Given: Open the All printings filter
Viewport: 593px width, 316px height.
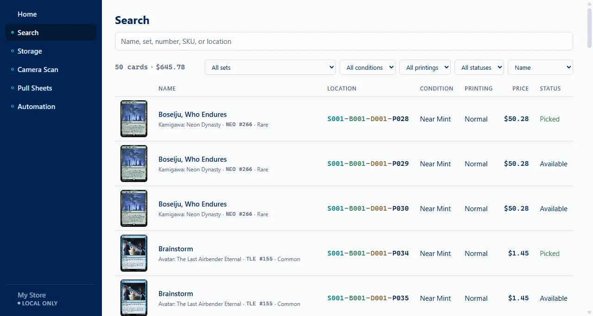Looking at the screenshot, I should (x=425, y=67).
